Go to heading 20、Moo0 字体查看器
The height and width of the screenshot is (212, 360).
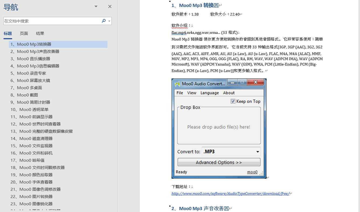tap(32, 182)
